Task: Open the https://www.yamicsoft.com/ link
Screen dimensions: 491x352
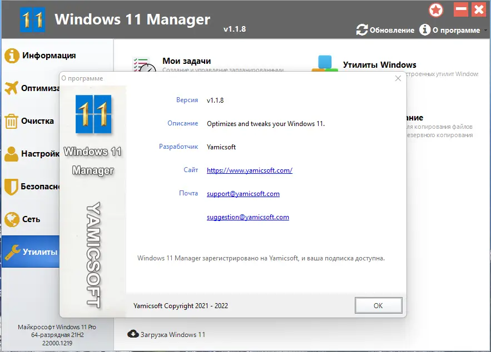Action: [250, 170]
